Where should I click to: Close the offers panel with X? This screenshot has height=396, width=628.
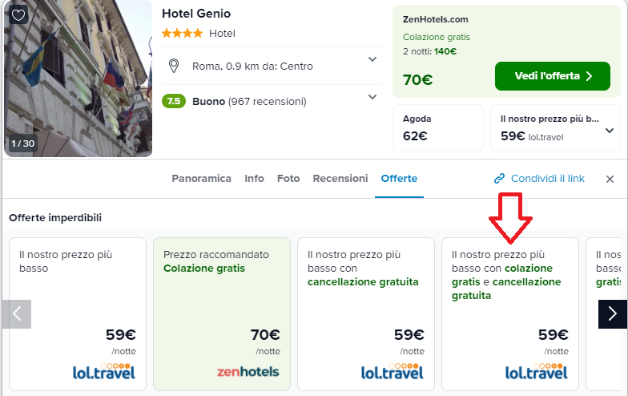pos(610,179)
